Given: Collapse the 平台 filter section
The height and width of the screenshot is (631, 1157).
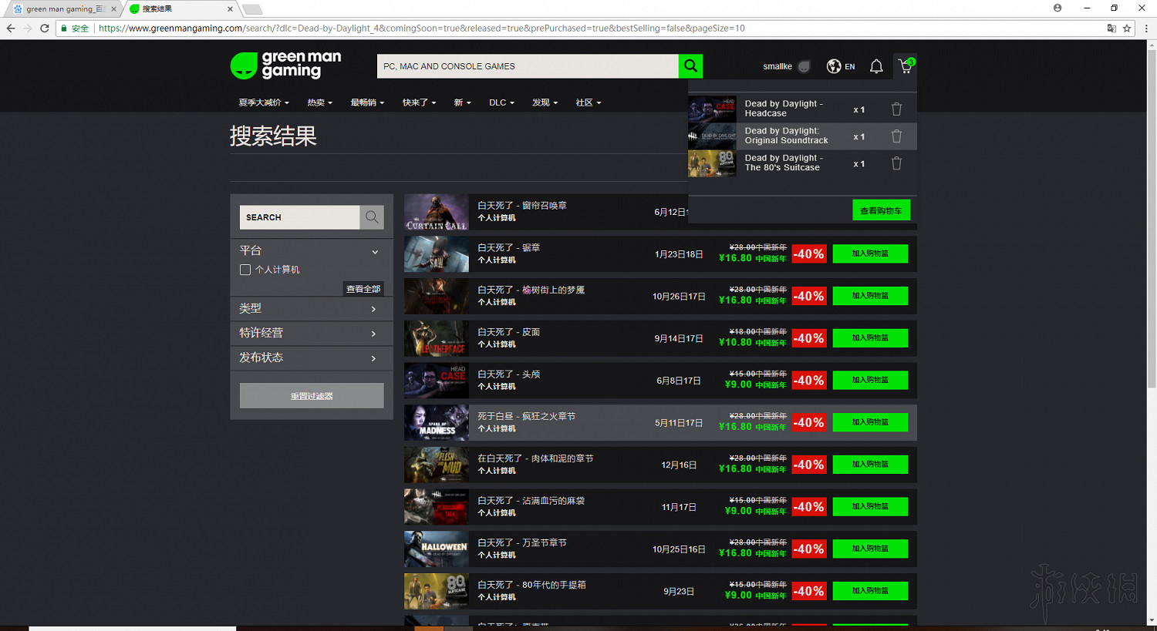Looking at the screenshot, I should point(375,251).
